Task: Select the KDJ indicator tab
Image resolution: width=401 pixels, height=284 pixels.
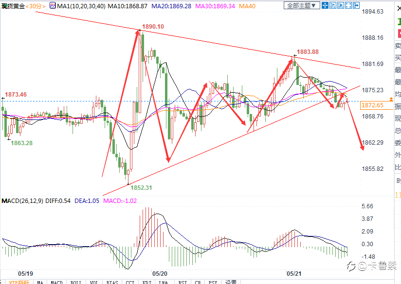Action: coord(147,282)
